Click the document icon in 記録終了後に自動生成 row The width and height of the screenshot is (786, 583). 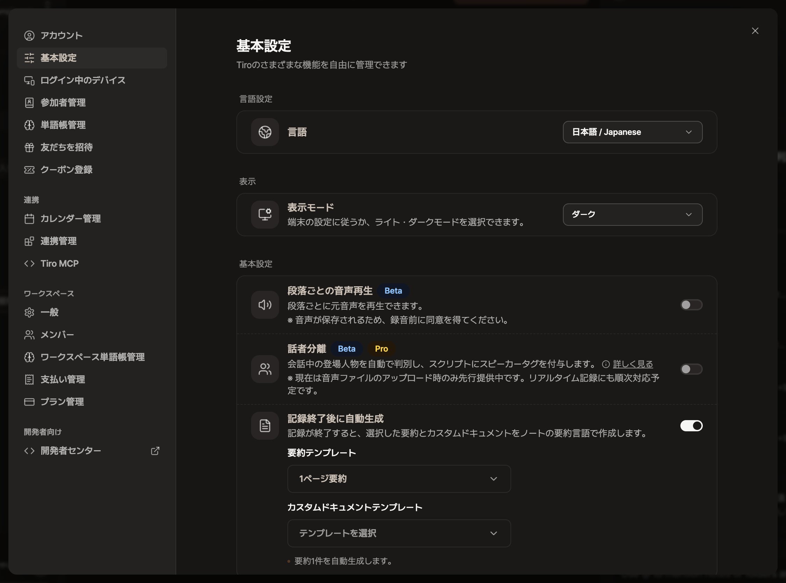click(x=265, y=426)
